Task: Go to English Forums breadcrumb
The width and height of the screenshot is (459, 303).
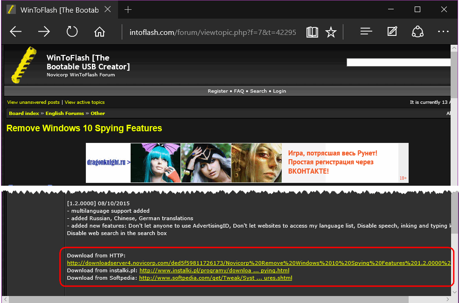Action: [x=65, y=114]
